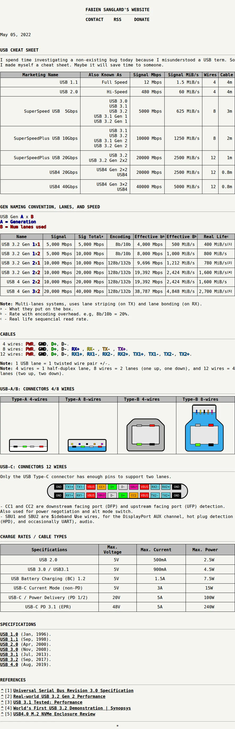Click the 'Hi-Speed' table cell
The image size is (235, 729).
[105, 92]
